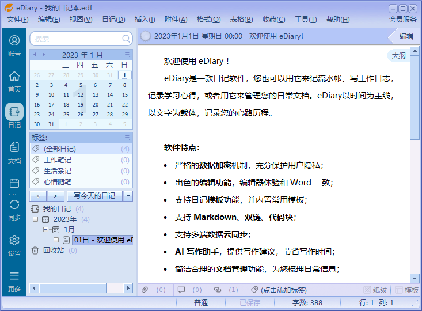Click the next diary > button
422x311 pixels.
pos(56,196)
